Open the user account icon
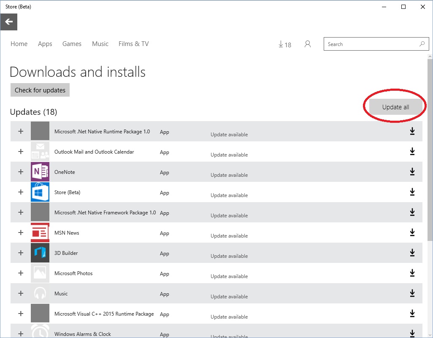This screenshot has width=433, height=338. (x=308, y=44)
